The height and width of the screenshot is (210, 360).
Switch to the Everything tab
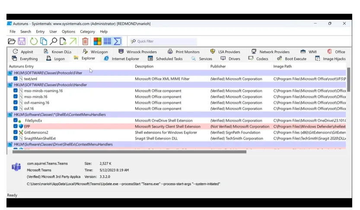pyautogui.click(x=25, y=59)
